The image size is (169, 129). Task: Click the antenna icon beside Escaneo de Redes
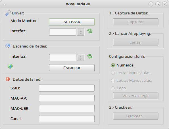8,46
